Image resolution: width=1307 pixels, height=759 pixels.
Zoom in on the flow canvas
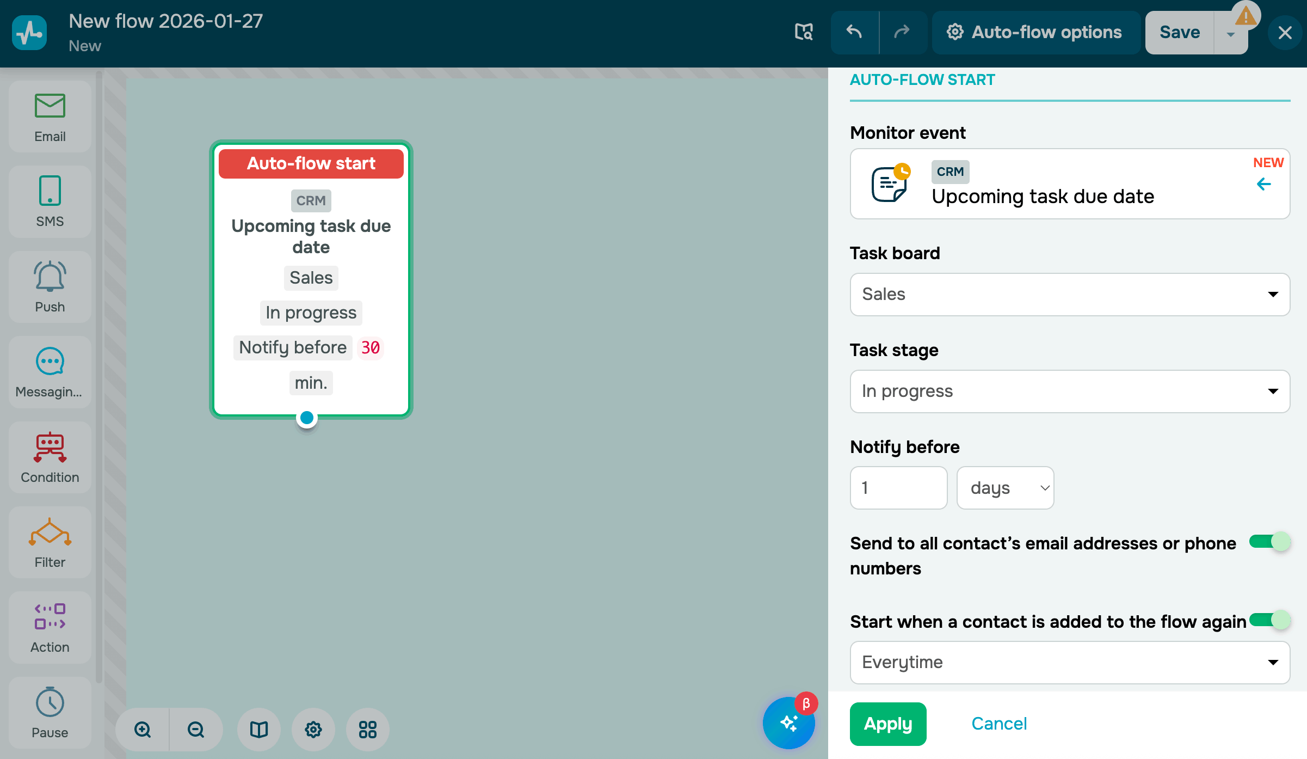click(x=143, y=729)
